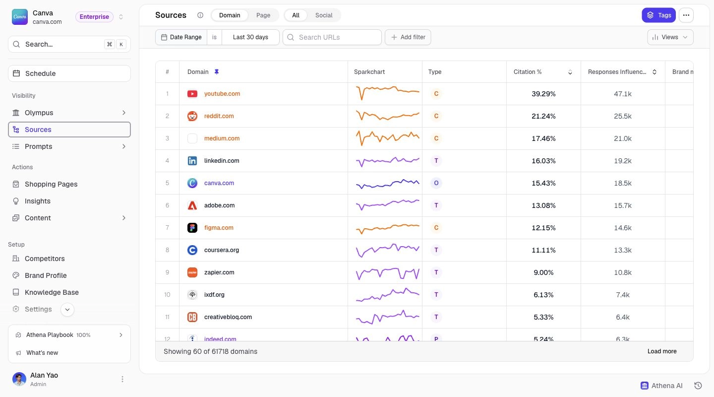Screen dimensions: 714x397
Task: Expand the setup section with the circled chevron
Action: click(x=67, y=310)
